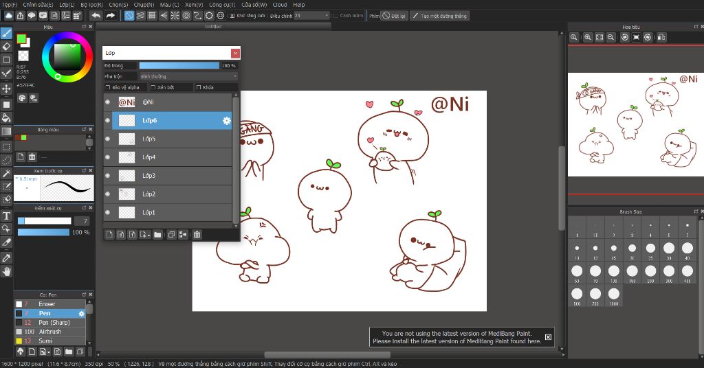Enable the concentric circle snap icon
704x368 pixels.
click(186, 16)
